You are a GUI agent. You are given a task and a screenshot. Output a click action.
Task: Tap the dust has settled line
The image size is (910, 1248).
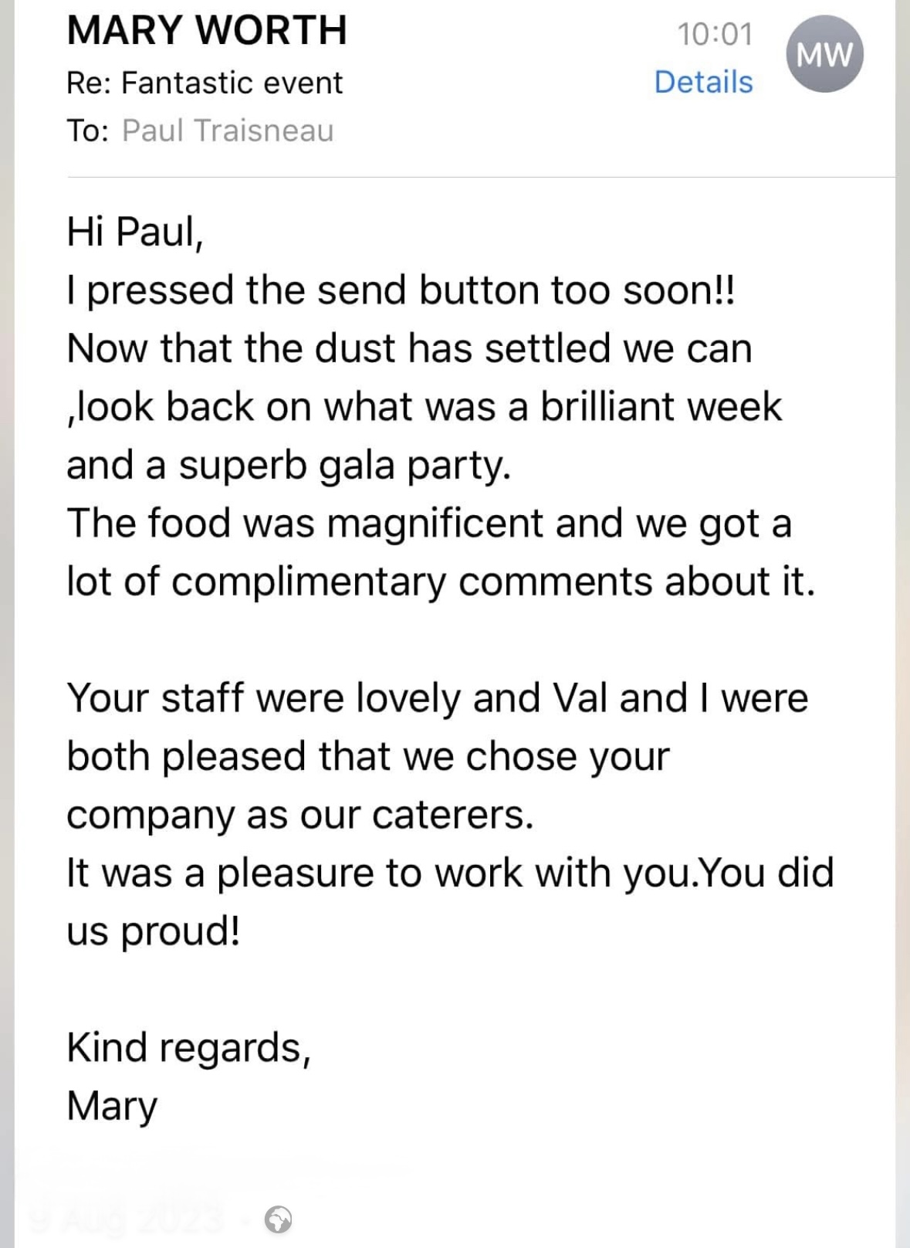pyautogui.click(x=410, y=348)
